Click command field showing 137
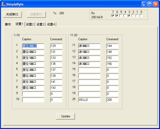Image resolution: width=160 pixels, height=129 pixels. 56,70
